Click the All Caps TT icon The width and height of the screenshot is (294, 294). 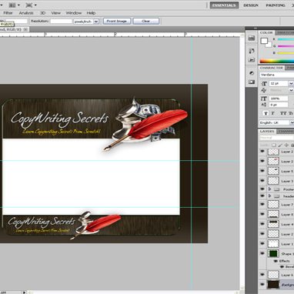coord(282,113)
